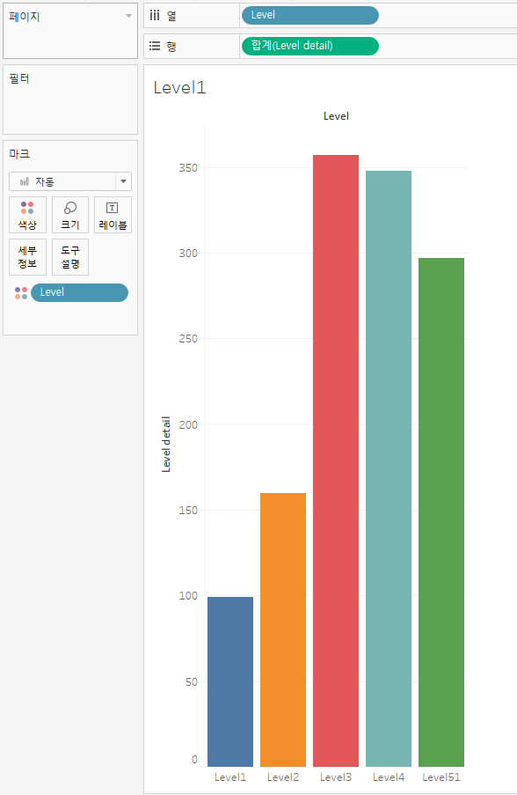The width and height of the screenshot is (517, 795).
Task: Click the Rows (행) shelf icon
Action: pos(155,46)
